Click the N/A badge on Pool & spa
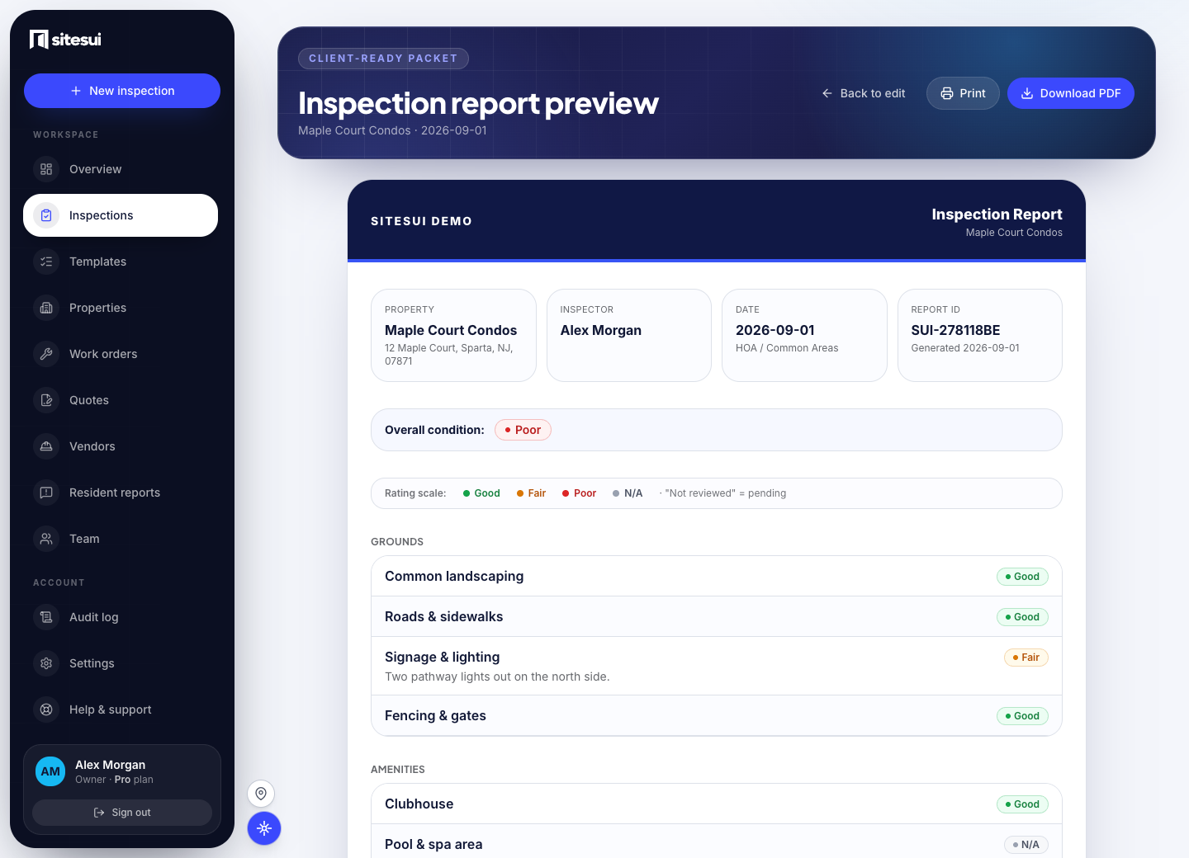The height and width of the screenshot is (858, 1189). coord(1026,845)
